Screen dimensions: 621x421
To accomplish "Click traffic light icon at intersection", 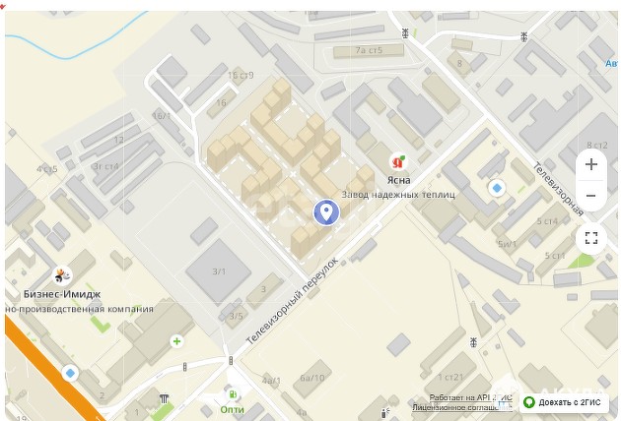I will coord(231,361).
